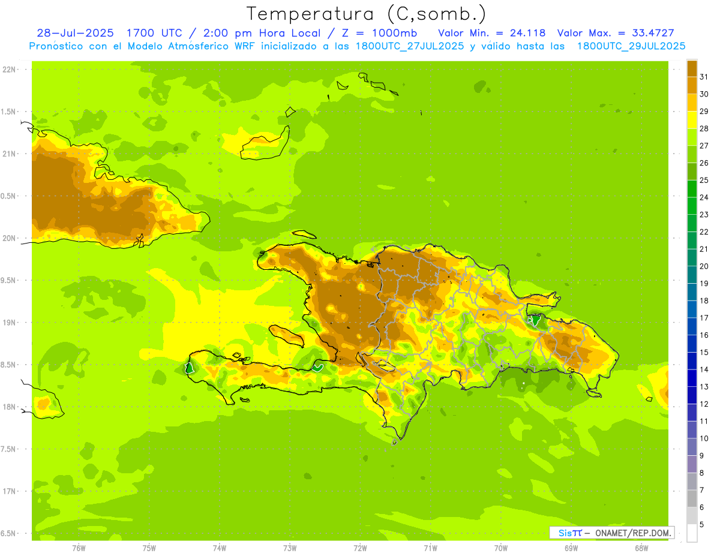Viewport: 720px width, 556px height.
Task: Click the legend value 7
Action: pyautogui.click(x=702, y=490)
